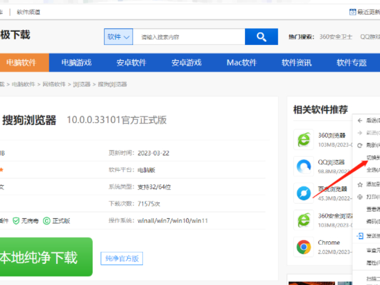View the 软件资讯 tab
The width and height of the screenshot is (380, 285).
(297, 63)
